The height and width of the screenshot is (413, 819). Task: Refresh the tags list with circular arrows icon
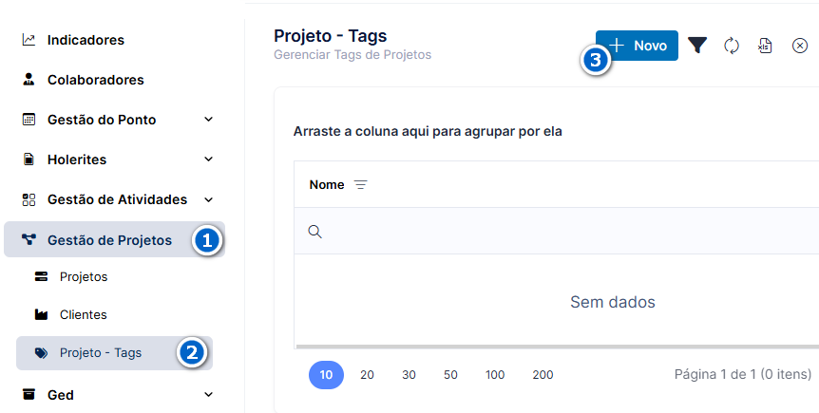(x=732, y=46)
